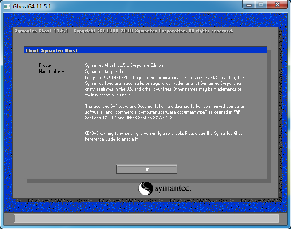The image size is (291, 229).
Task: Select the About Symantec Ghost title bar
Action: [145, 51]
